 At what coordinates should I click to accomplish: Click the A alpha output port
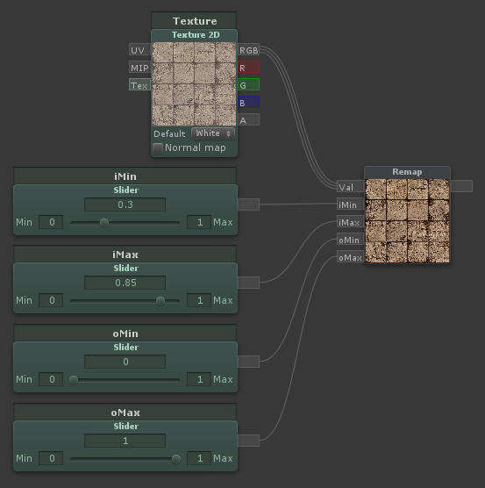tap(248, 120)
